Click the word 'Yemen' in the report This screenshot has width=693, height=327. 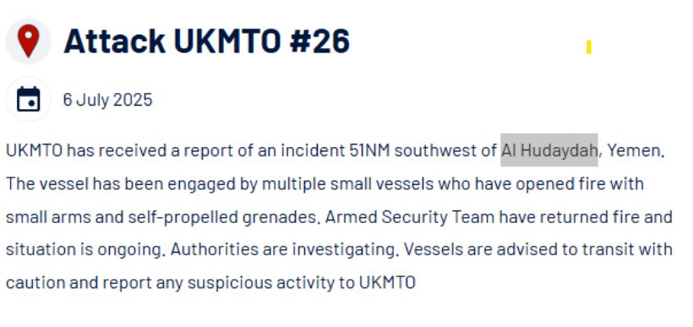[634, 150]
